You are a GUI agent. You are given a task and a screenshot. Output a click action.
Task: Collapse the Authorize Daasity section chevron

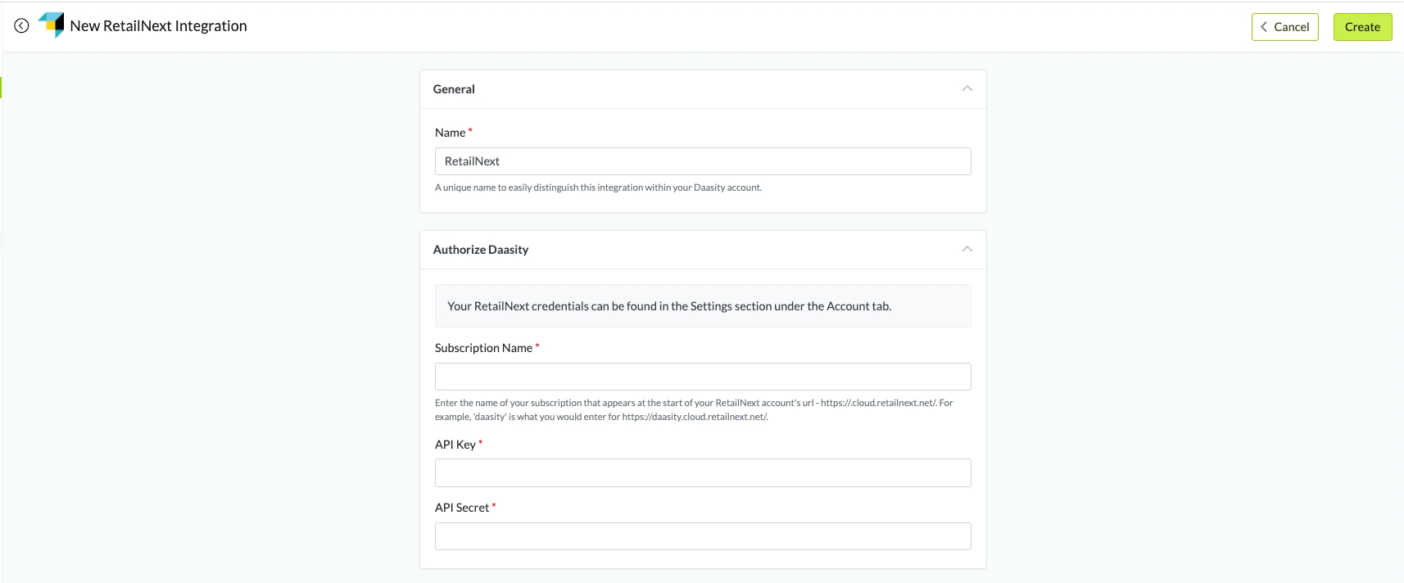[967, 249]
